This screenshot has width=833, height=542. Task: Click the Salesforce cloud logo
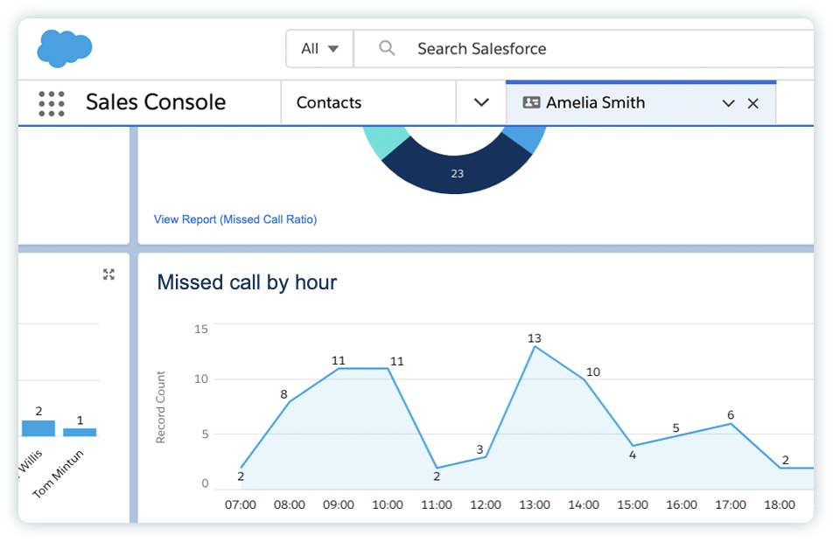pos(64,48)
